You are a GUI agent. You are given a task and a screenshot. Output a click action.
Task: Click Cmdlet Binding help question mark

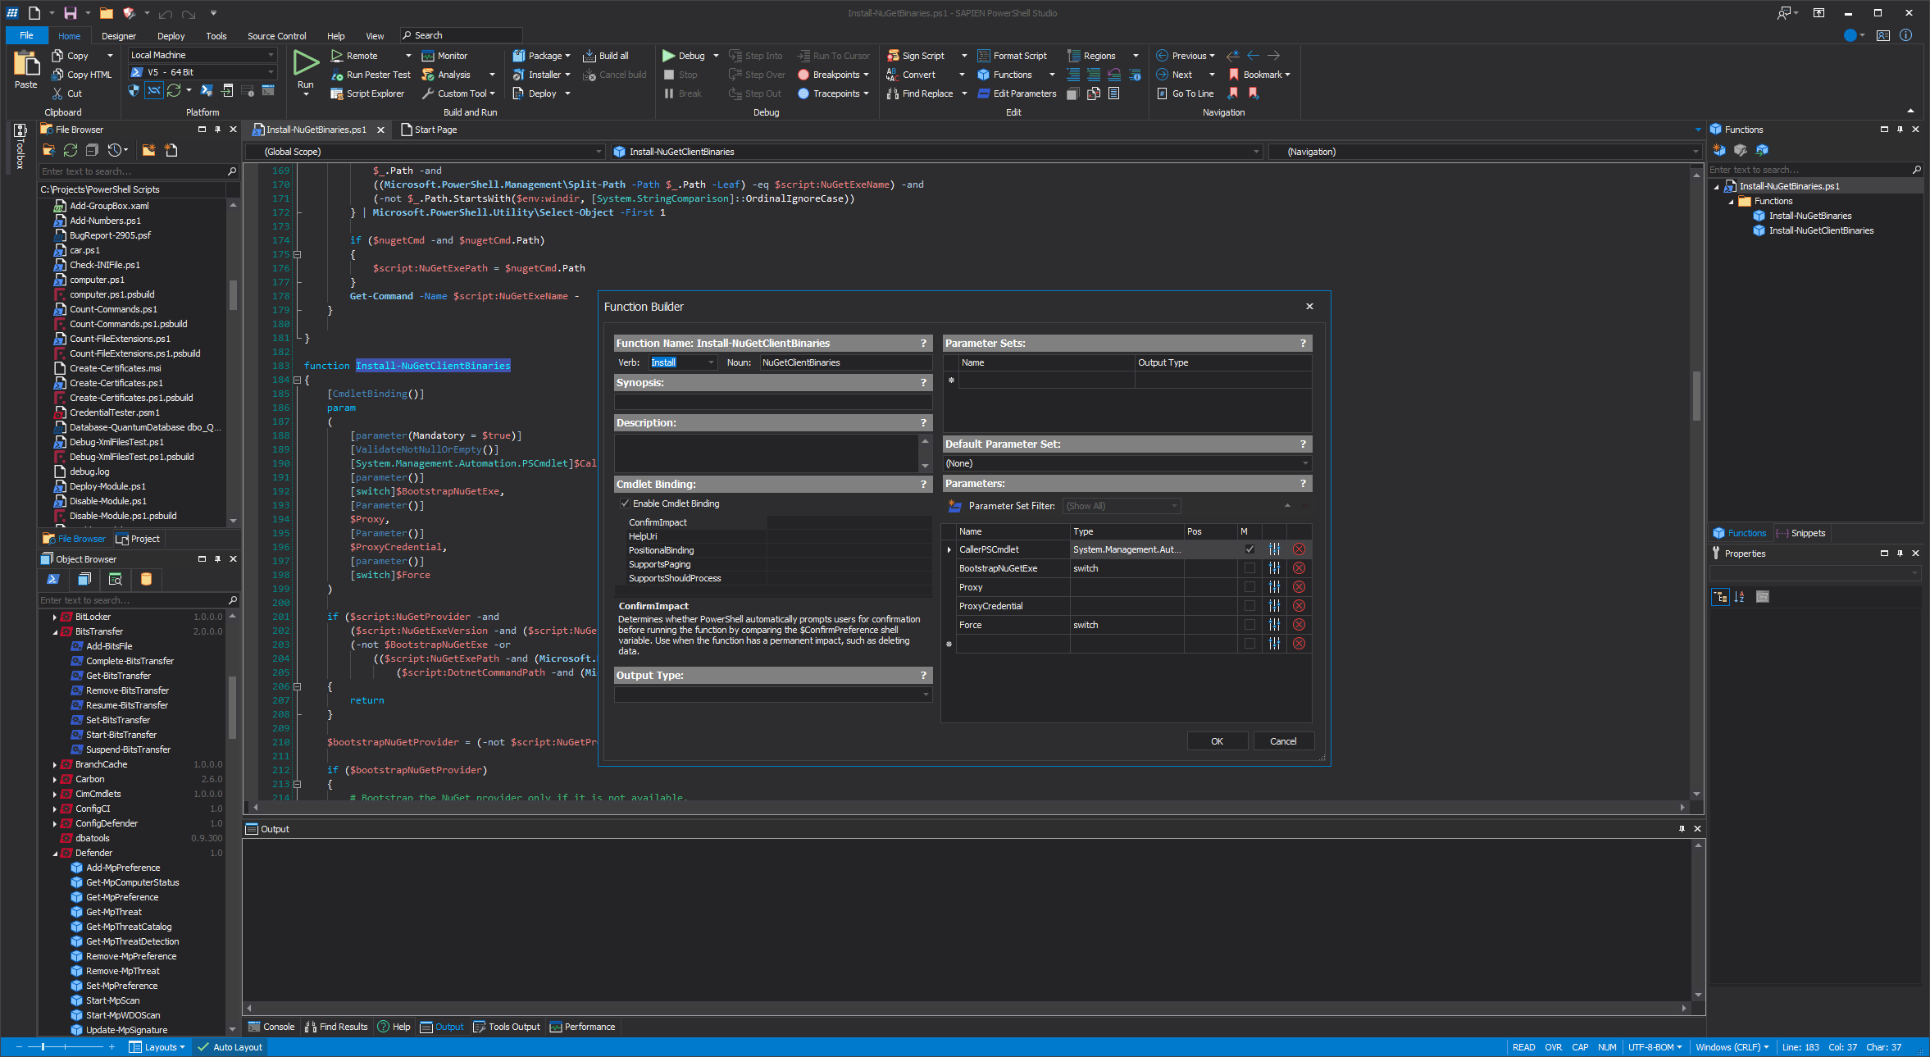[923, 485]
